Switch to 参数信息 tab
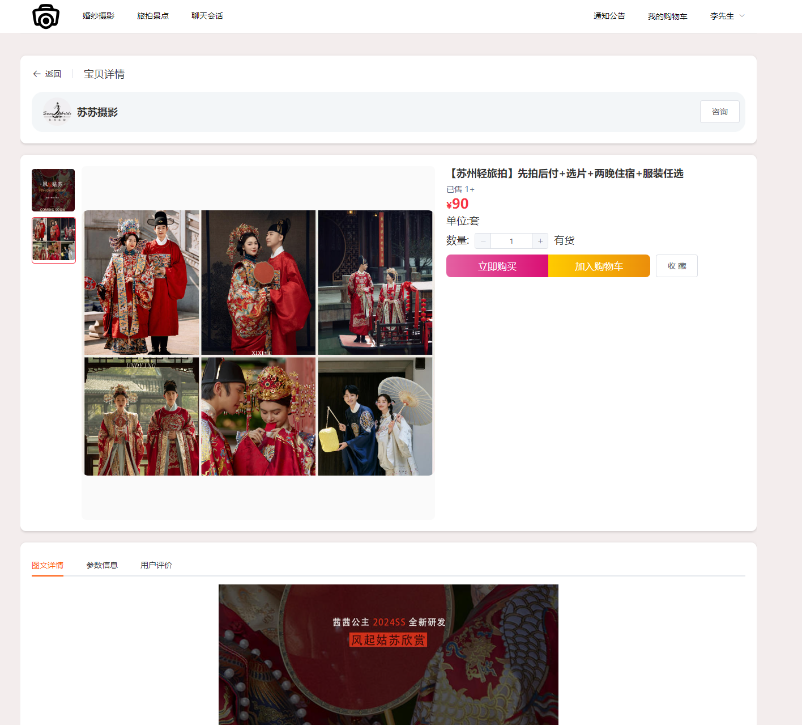Viewport: 802px width, 725px height. coord(102,565)
